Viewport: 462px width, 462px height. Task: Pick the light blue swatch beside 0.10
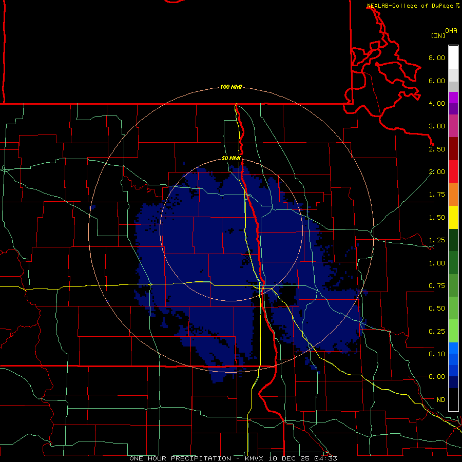pyautogui.click(x=453, y=348)
